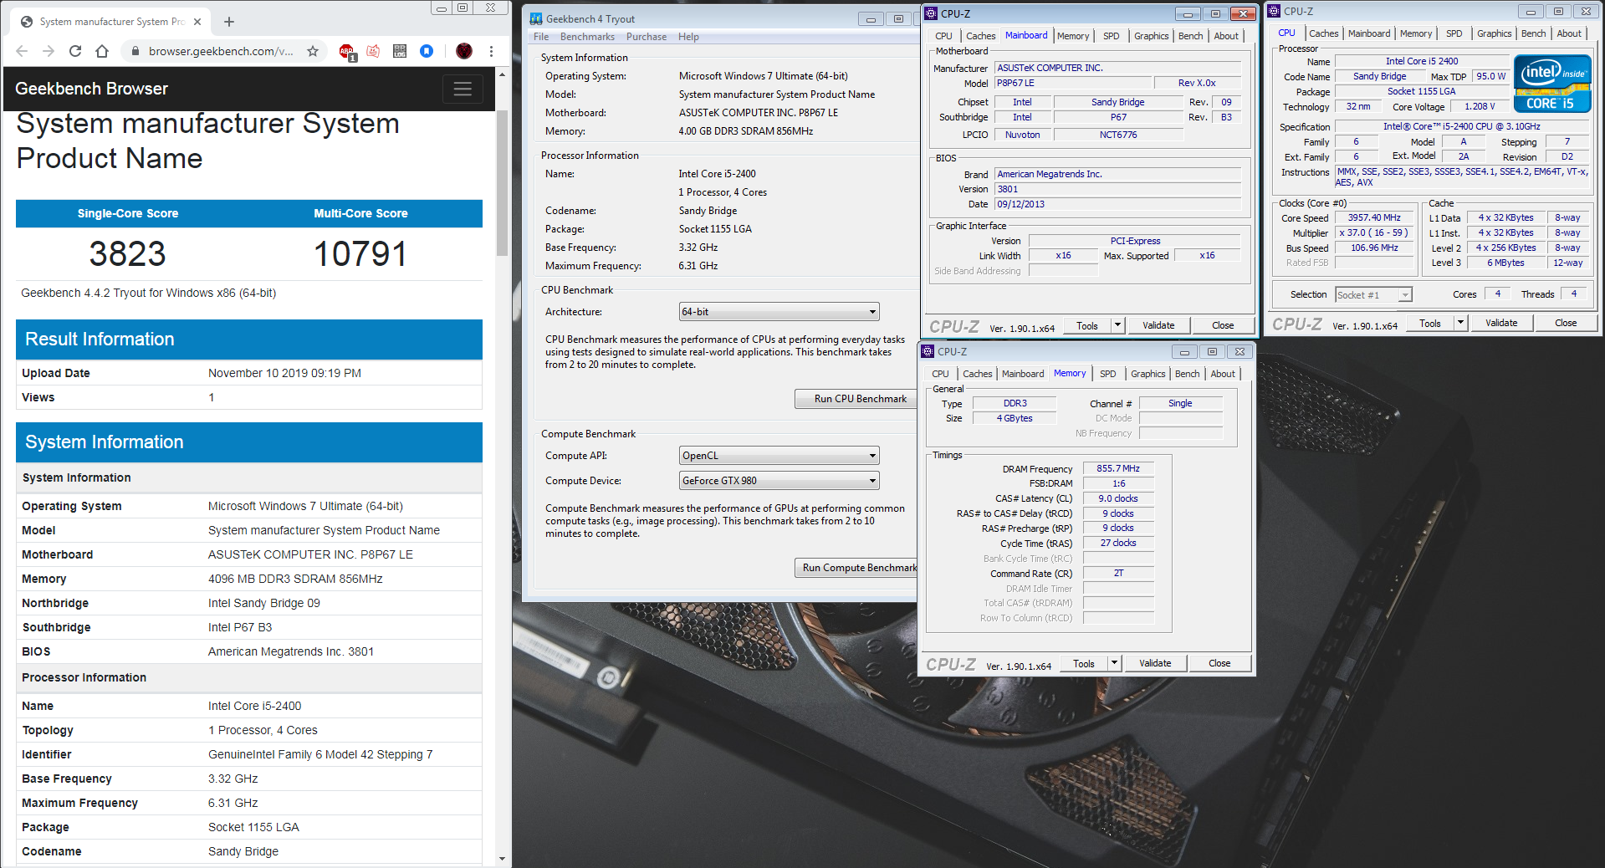Open About tab in CPU-Z CPU window

click(x=1569, y=33)
